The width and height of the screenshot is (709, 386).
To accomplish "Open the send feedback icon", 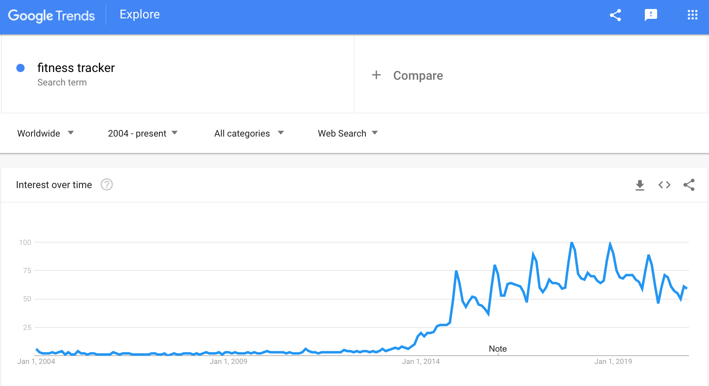I will tap(651, 15).
